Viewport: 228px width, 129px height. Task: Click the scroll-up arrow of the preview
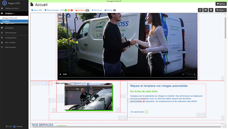[x=226, y=14]
